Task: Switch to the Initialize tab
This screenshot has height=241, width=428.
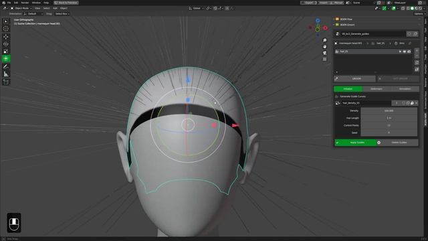Action: pos(348,89)
